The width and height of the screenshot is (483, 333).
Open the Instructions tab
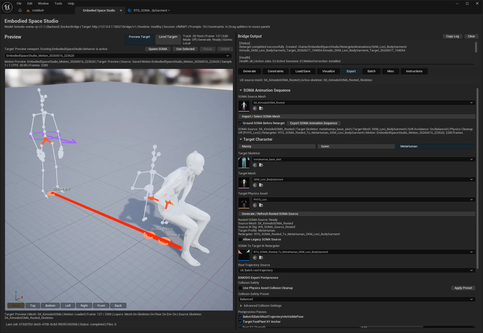coord(414,71)
